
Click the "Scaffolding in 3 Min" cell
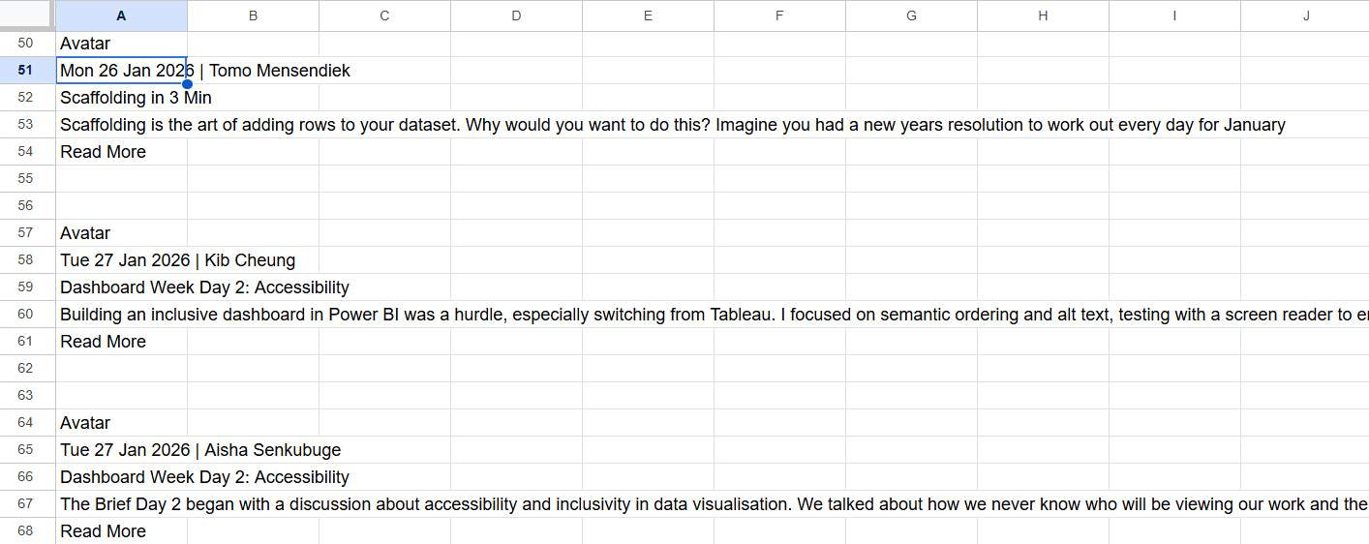point(121,98)
